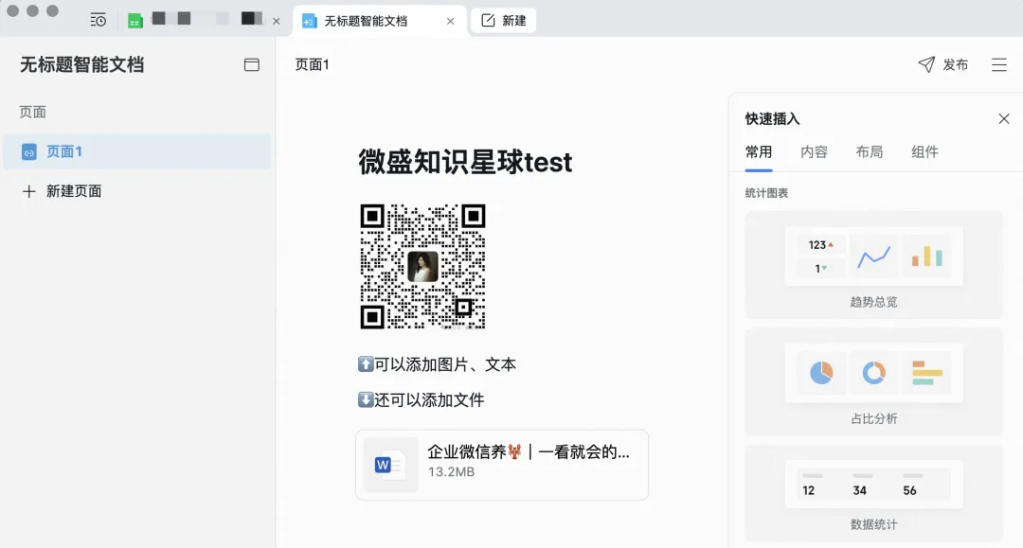The height and width of the screenshot is (548, 1023).
Task: Switch to the 布局 tab
Action: [x=870, y=151]
